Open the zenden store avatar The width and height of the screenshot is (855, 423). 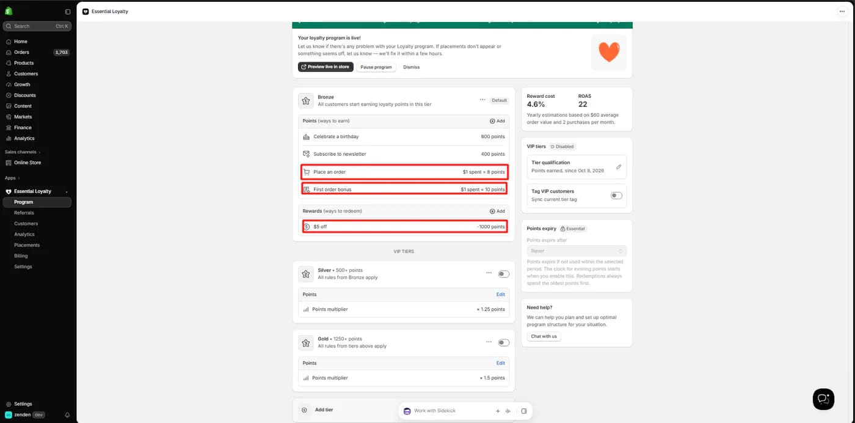[x=9, y=414]
